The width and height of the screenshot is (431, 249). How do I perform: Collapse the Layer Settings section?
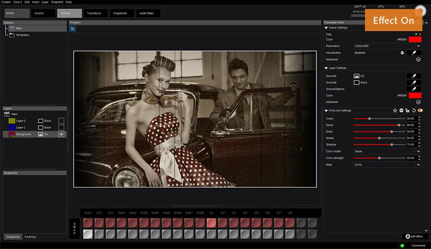(x=326, y=68)
